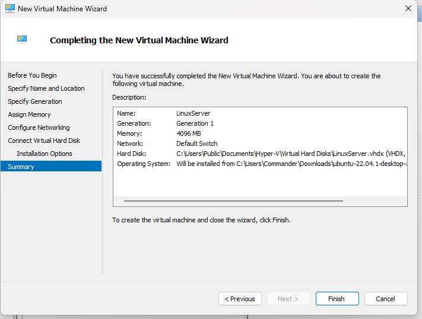The width and height of the screenshot is (422, 319).
Task: Click the Hard Disk path line
Action: coord(291,154)
